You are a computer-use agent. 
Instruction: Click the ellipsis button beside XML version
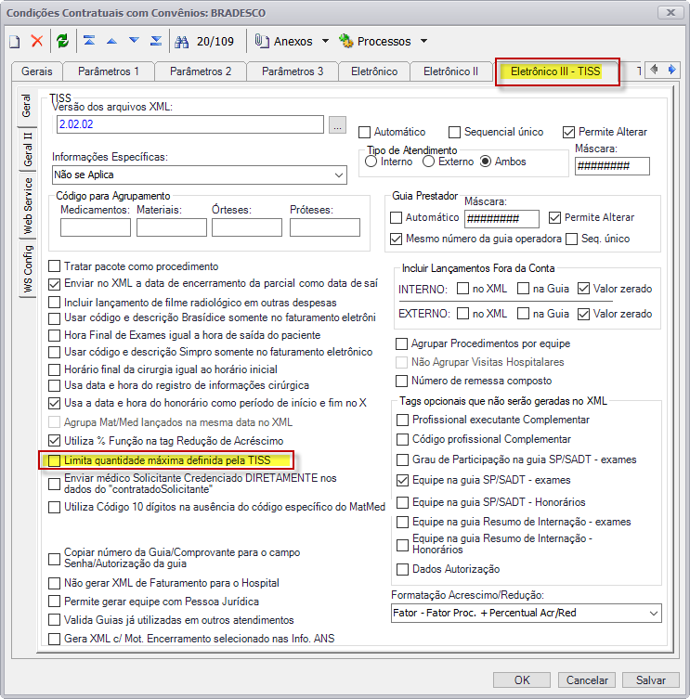pos(338,124)
